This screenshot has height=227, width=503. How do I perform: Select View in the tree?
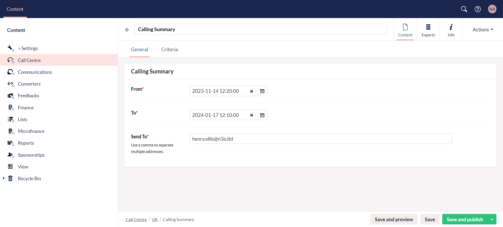23,167
